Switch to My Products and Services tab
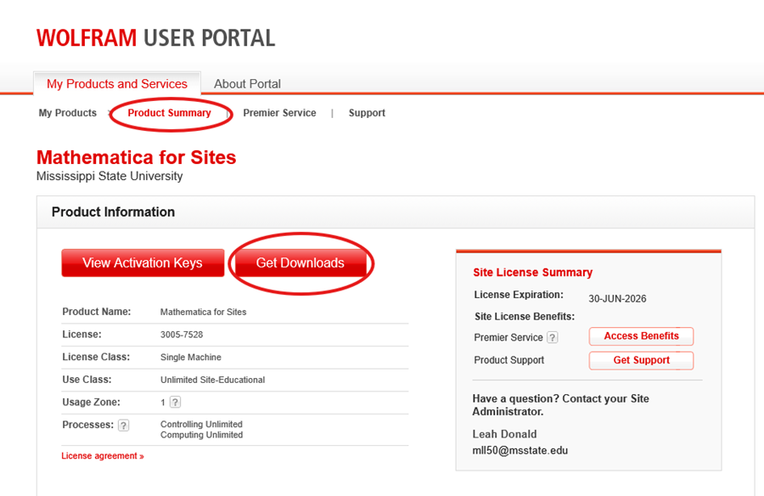Screen dimensions: 764x496 point(117,84)
